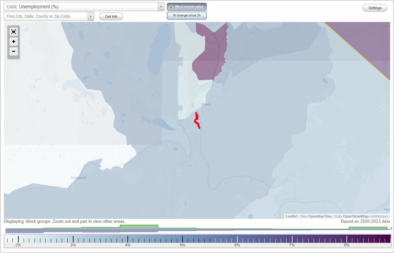
Task: Switch to % change since 2k
Action: coord(187,15)
